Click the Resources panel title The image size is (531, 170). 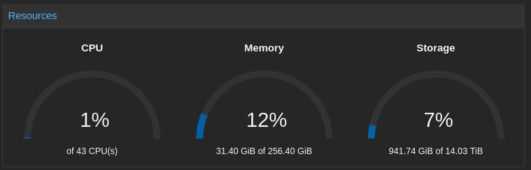(33, 16)
